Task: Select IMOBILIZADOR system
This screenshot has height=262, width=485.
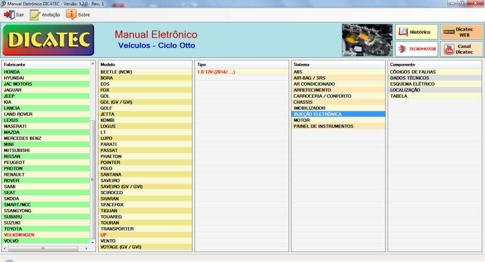Action: coord(338,108)
